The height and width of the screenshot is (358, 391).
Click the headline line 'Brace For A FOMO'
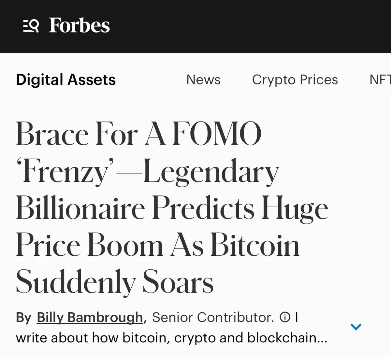coord(138,134)
